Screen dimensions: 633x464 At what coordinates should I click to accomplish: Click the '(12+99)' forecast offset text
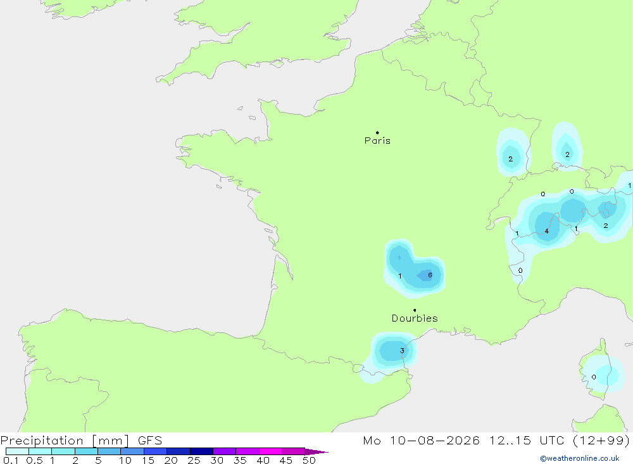pyautogui.click(x=601, y=441)
